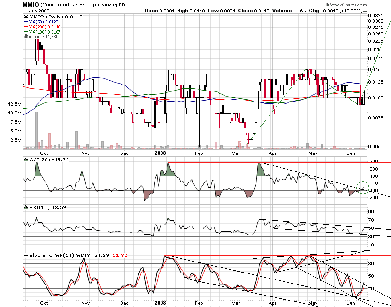
Task: Click the 20 level on the Slow STO axis
Action: click(371, 289)
